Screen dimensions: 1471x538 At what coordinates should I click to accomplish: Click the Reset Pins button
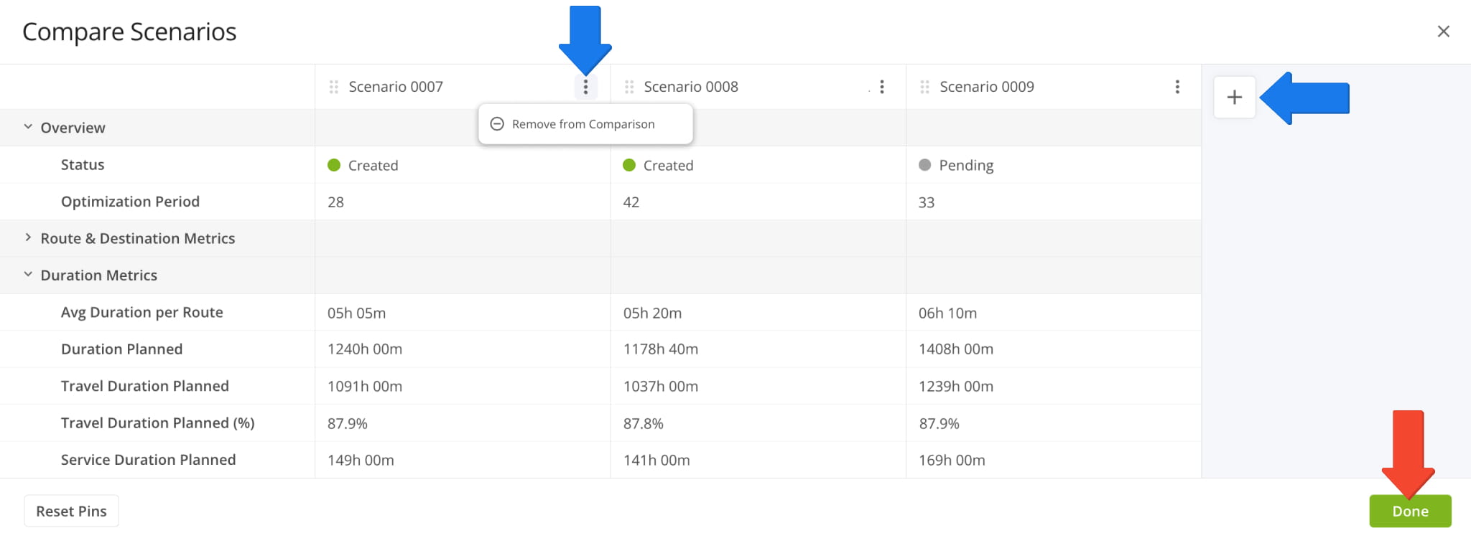point(71,511)
